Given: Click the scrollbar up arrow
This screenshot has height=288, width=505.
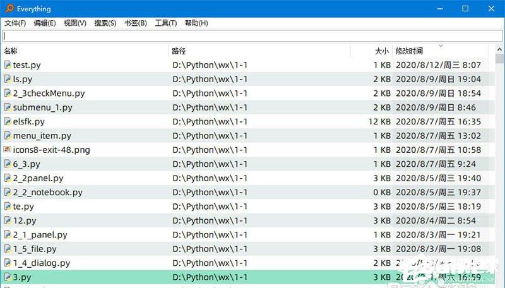Looking at the screenshot, I should (x=499, y=50).
